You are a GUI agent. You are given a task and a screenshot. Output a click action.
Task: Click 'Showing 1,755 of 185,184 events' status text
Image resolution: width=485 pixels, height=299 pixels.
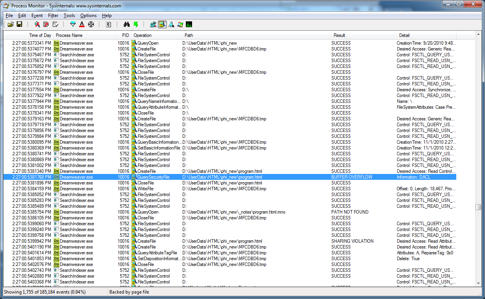tap(45, 292)
